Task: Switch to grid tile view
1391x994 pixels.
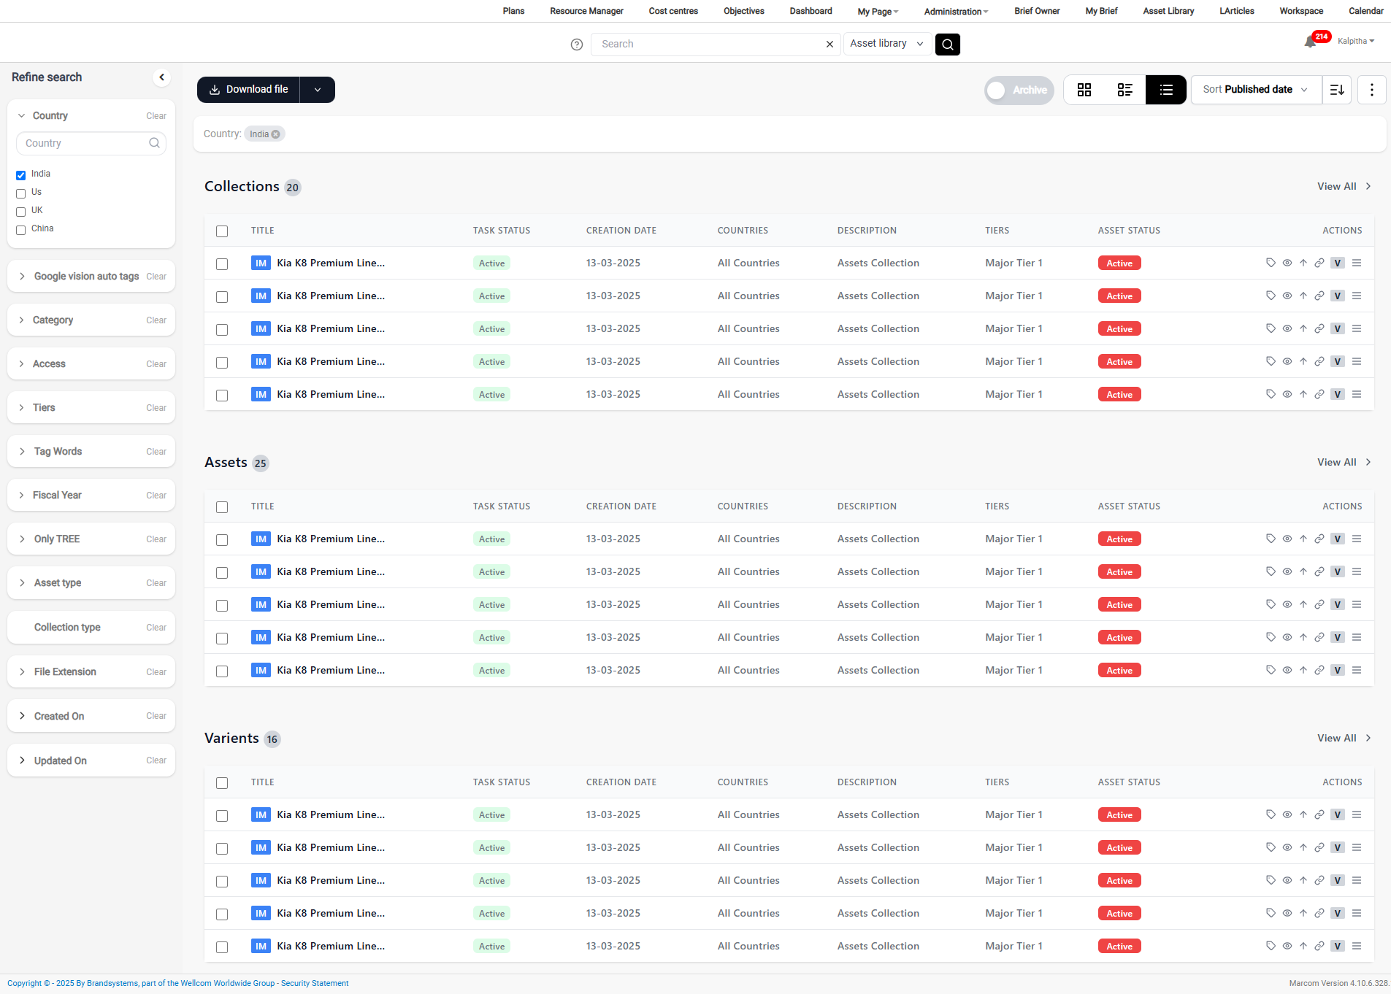Action: (1084, 90)
